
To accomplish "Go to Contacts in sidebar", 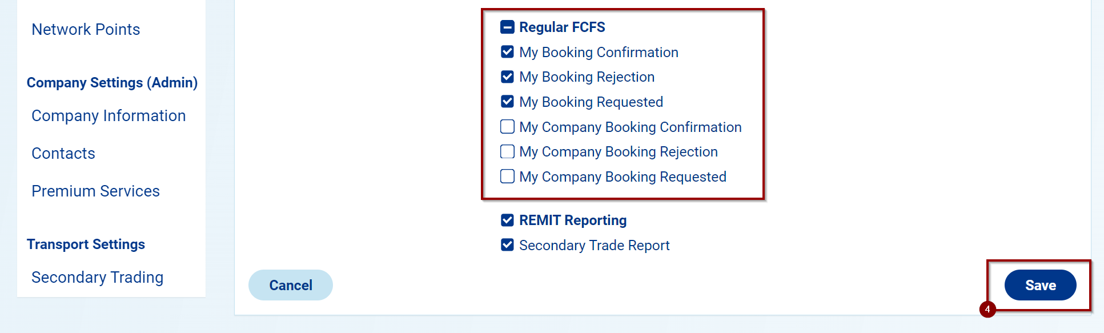I will [x=63, y=154].
